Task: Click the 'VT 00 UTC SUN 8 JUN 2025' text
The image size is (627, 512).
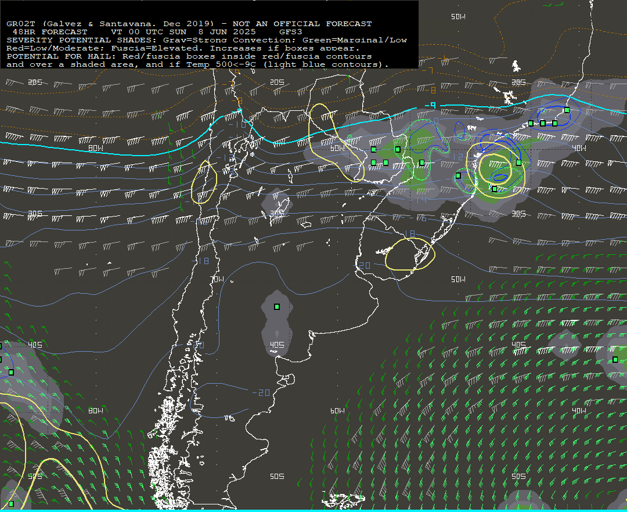Action: pos(183,32)
